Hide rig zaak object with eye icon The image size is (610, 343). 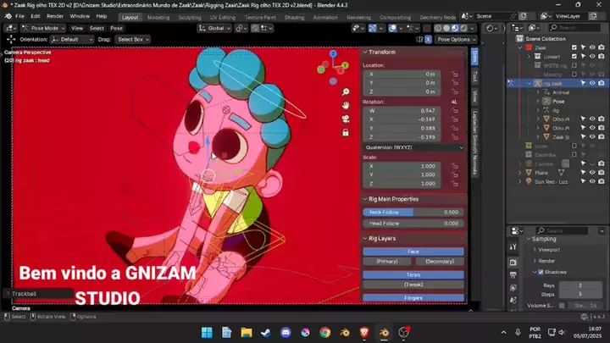pos(592,83)
